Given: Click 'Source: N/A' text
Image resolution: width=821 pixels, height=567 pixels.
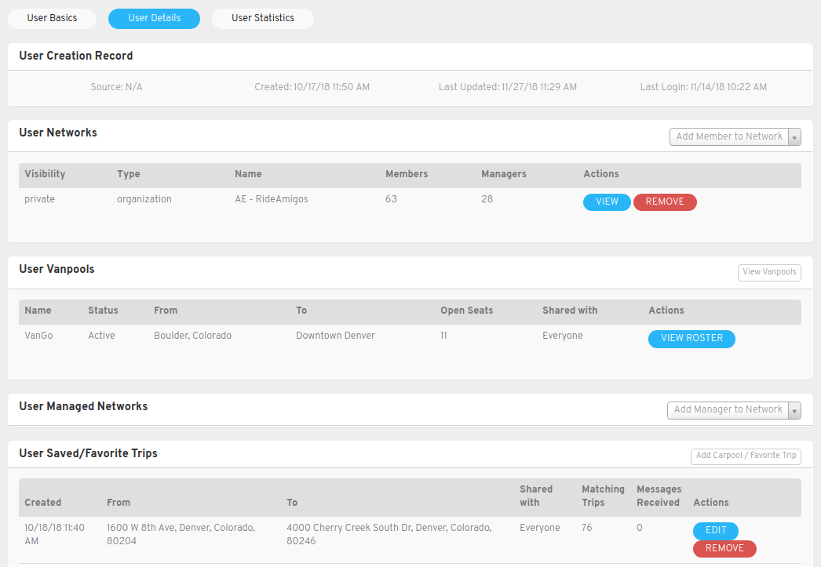Looking at the screenshot, I should point(116,87).
